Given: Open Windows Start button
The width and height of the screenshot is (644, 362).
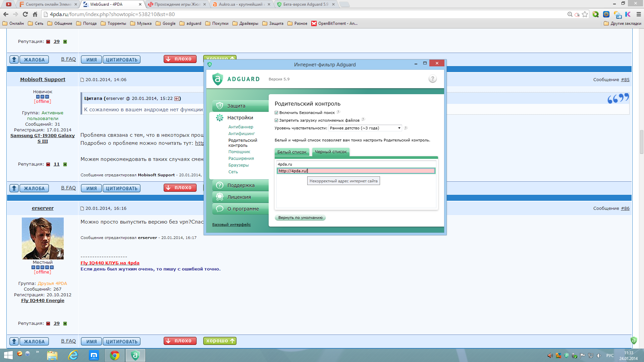Looking at the screenshot, I should click(8, 355).
